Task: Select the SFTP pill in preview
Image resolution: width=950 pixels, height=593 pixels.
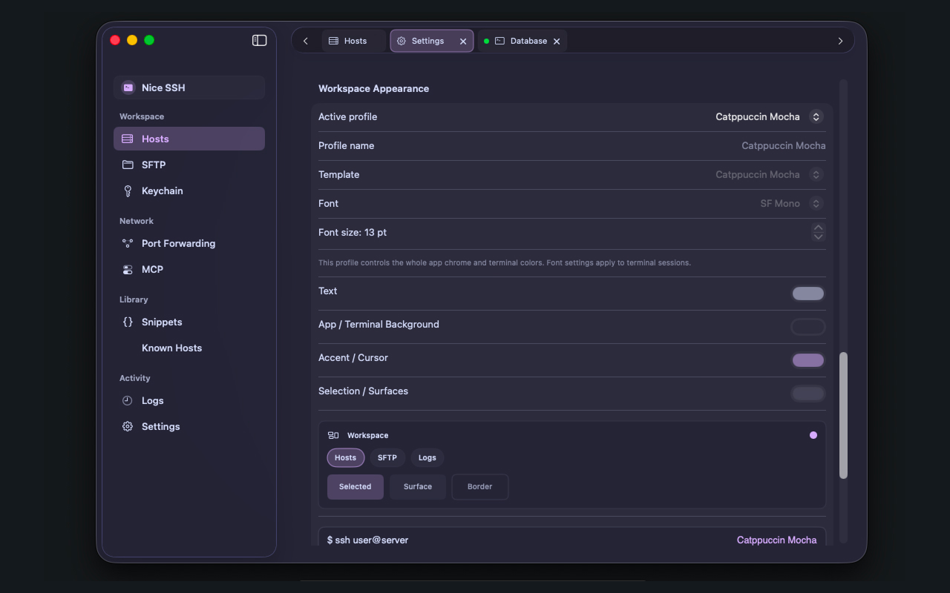Action: pyautogui.click(x=387, y=457)
